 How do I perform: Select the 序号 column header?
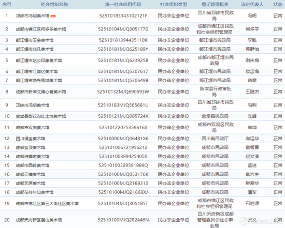7,4
